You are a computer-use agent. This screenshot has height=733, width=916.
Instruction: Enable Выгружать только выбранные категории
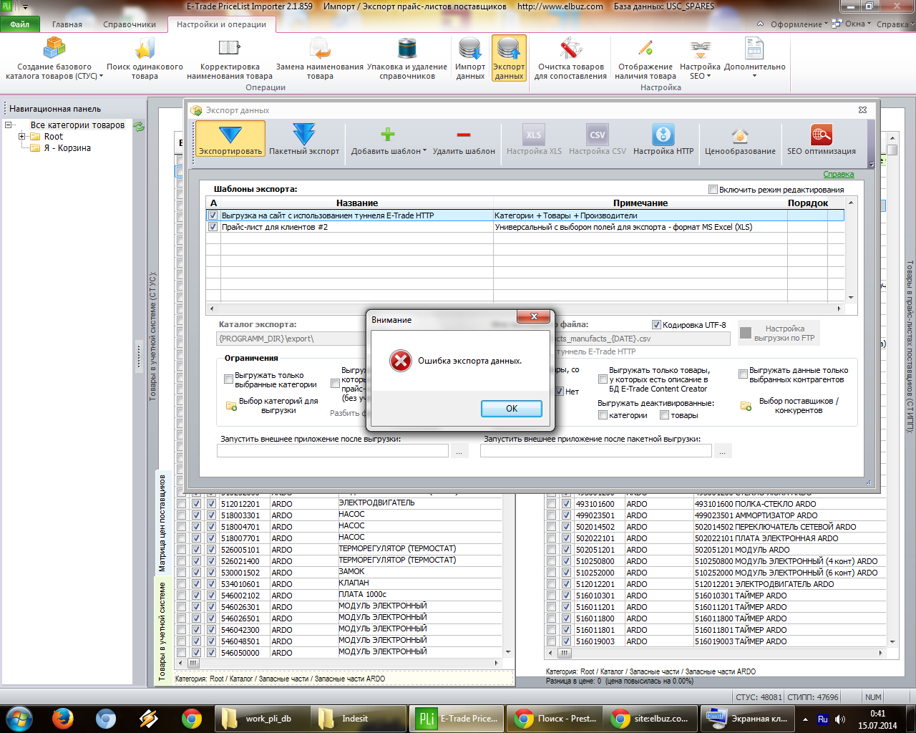point(229,379)
